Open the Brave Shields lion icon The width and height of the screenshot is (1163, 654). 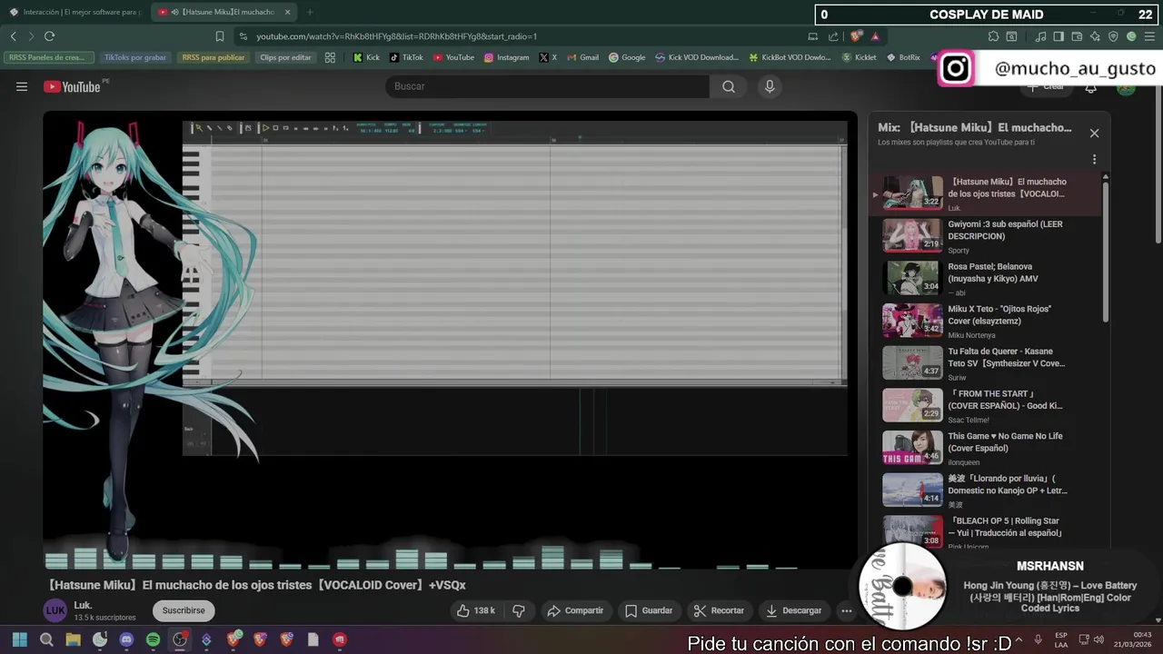856,36
